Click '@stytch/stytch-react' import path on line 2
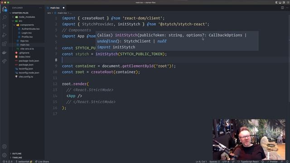This screenshot has width=290, height=163. tap(183, 24)
